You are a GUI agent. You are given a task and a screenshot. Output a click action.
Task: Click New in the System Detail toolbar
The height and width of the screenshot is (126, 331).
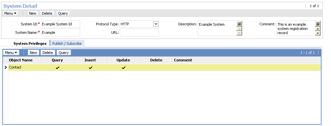(32, 13)
